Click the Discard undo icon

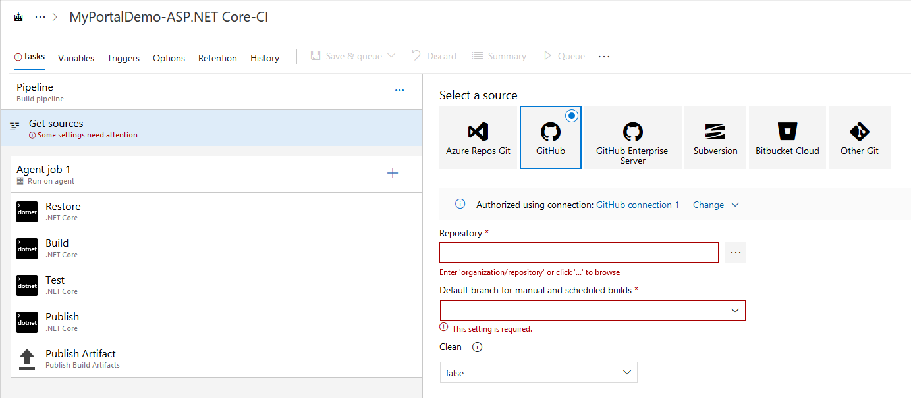pyautogui.click(x=416, y=55)
